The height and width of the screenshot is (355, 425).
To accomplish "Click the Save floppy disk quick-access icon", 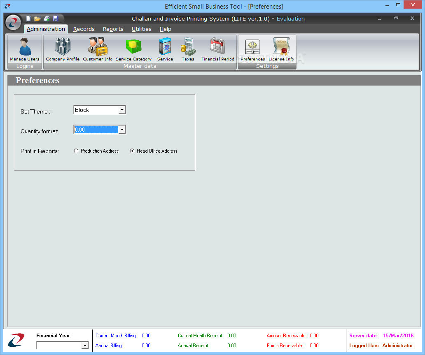I will point(56,19).
